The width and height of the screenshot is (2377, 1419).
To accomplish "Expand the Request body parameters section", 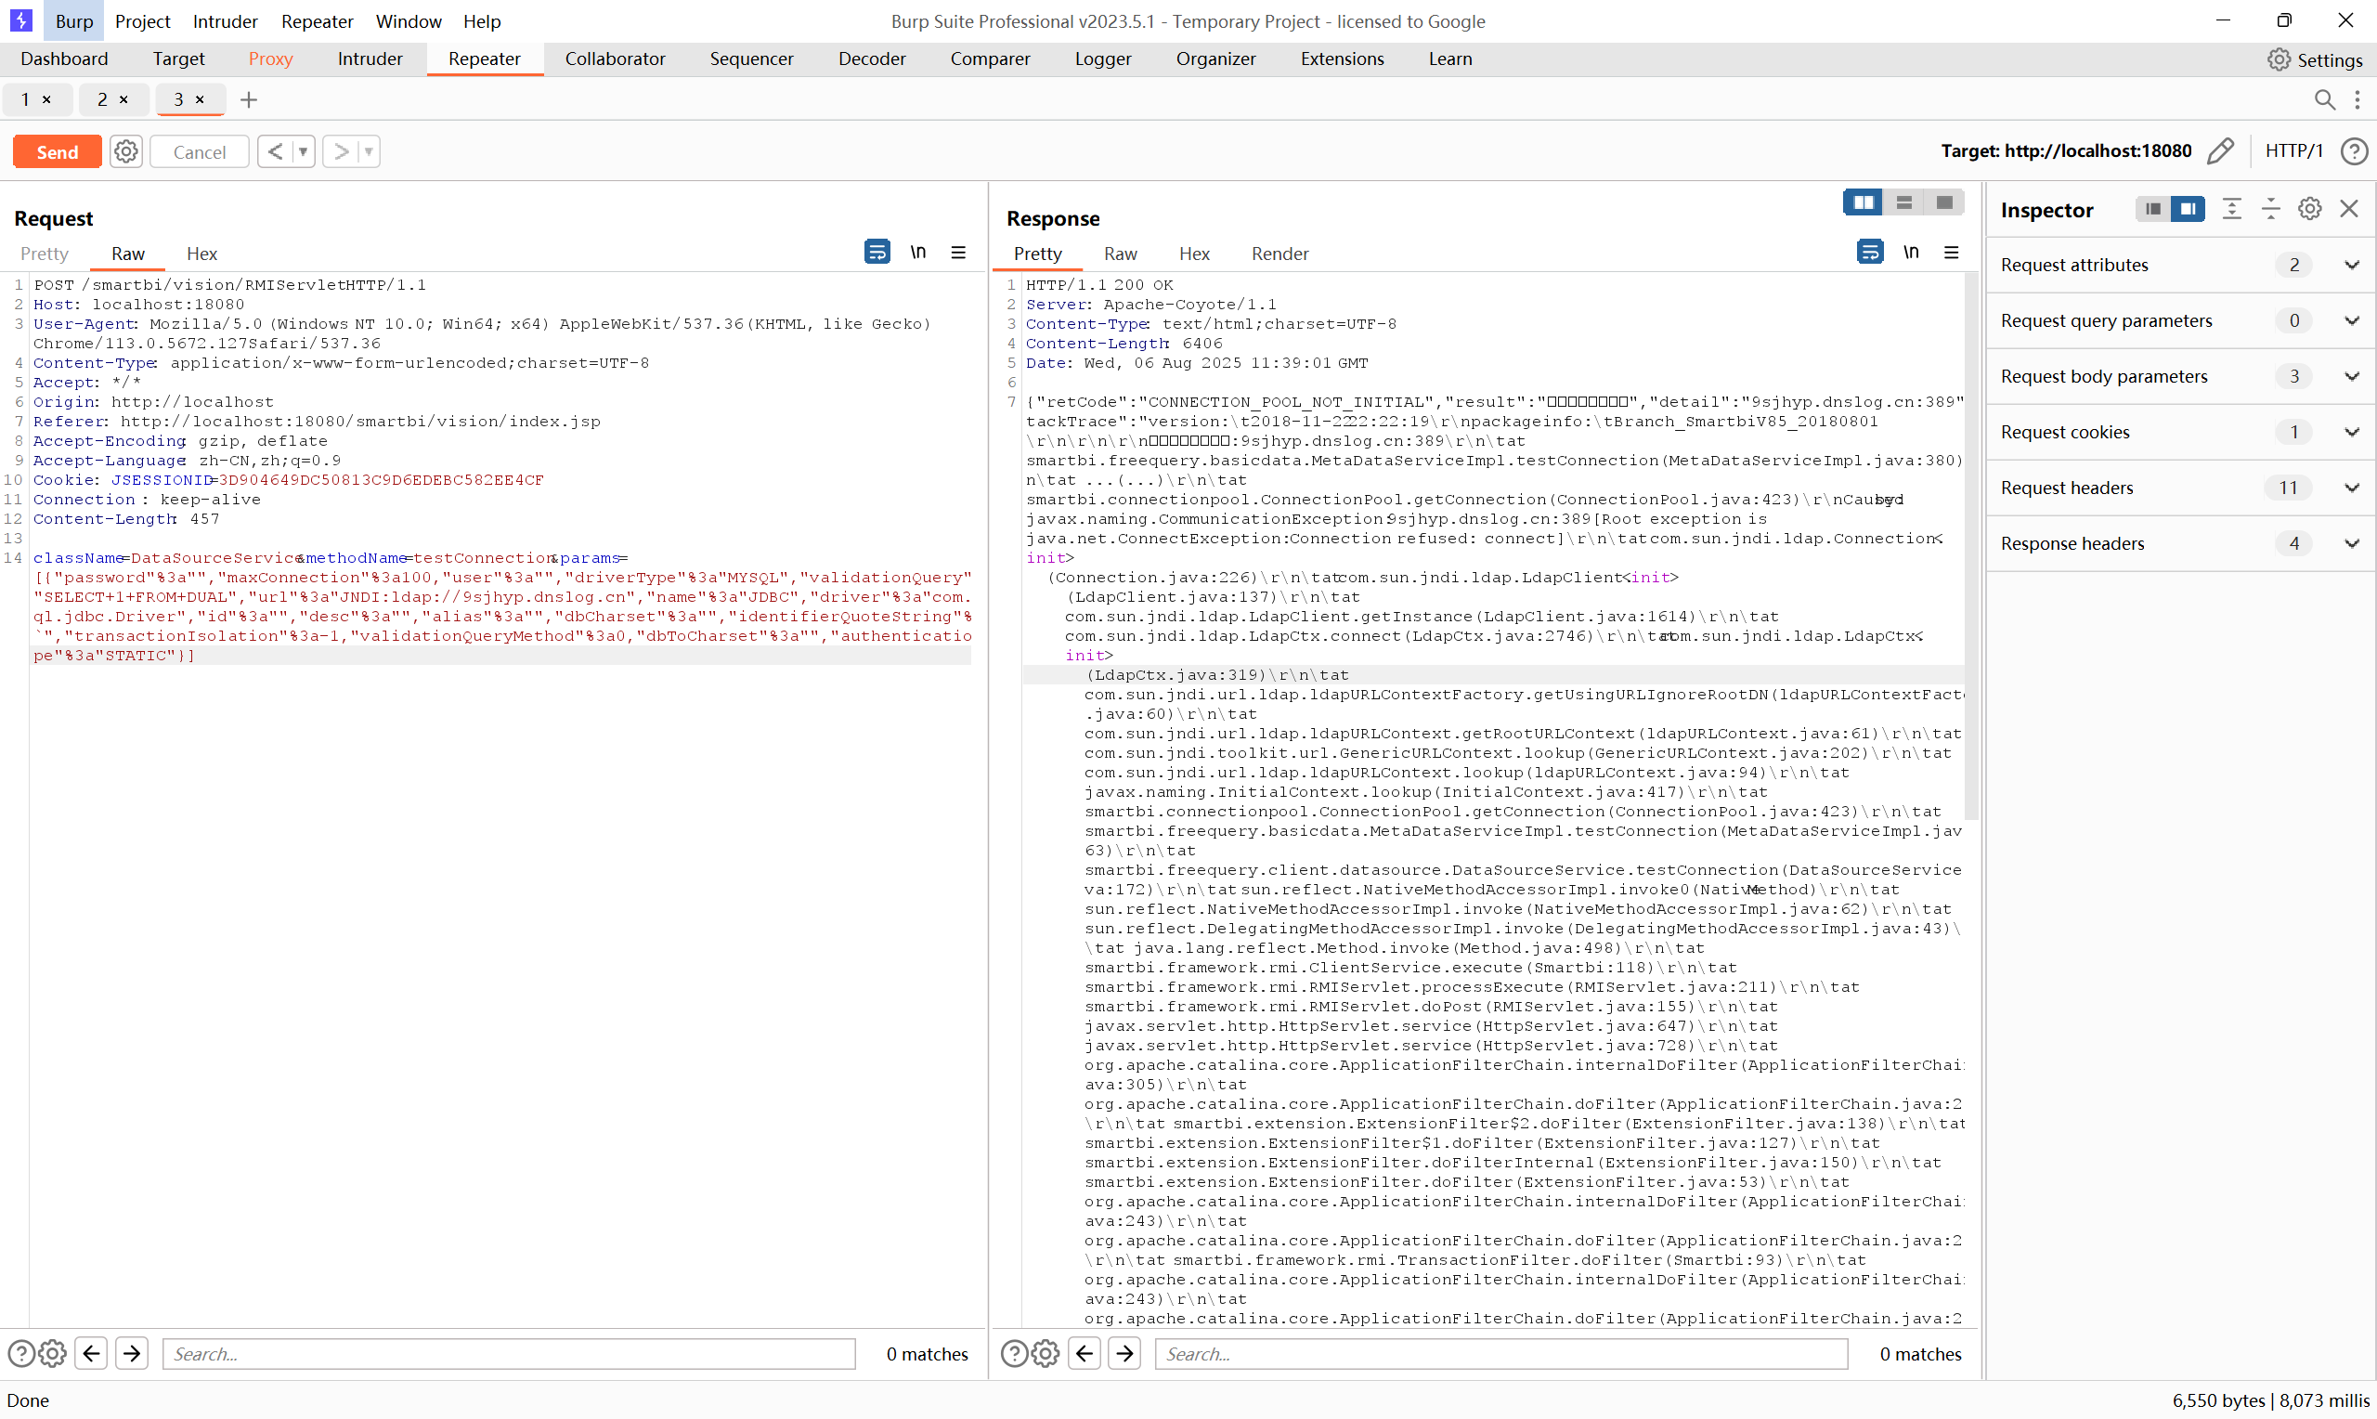I will [x=2351, y=376].
